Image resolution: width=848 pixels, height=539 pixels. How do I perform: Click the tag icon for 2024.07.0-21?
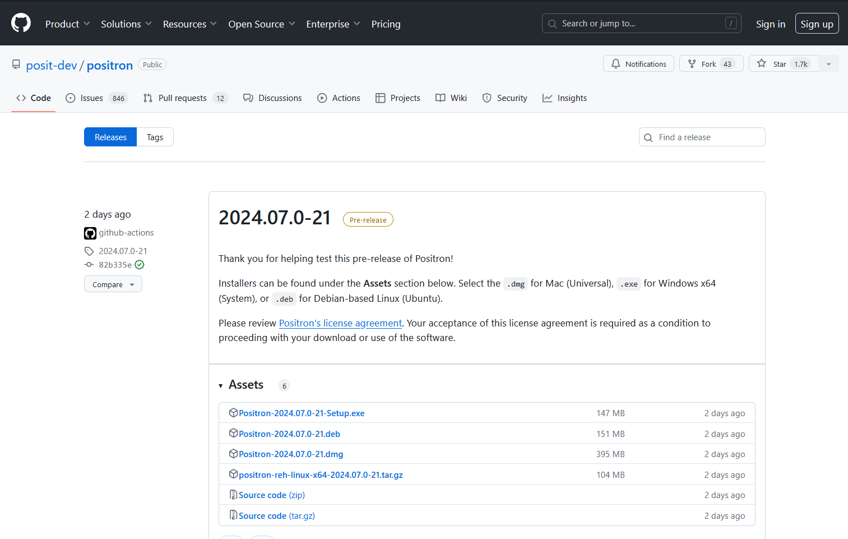[x=89, y=251]
